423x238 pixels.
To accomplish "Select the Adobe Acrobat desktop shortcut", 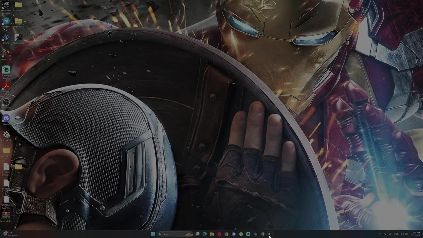I will point(6,88).
